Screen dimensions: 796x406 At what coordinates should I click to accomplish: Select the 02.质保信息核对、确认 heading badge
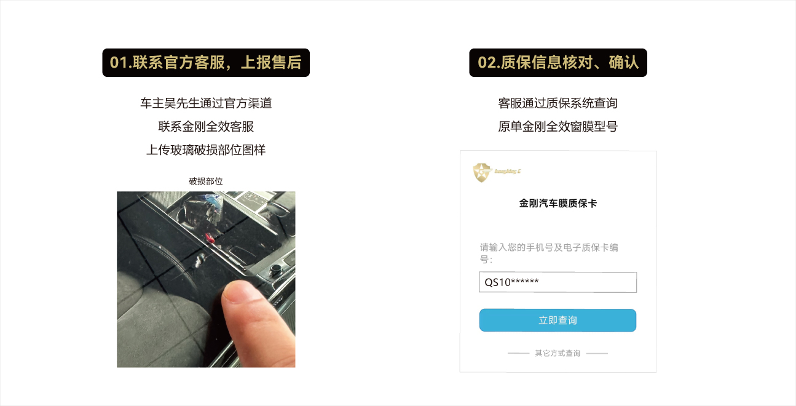tap(558, 63)
